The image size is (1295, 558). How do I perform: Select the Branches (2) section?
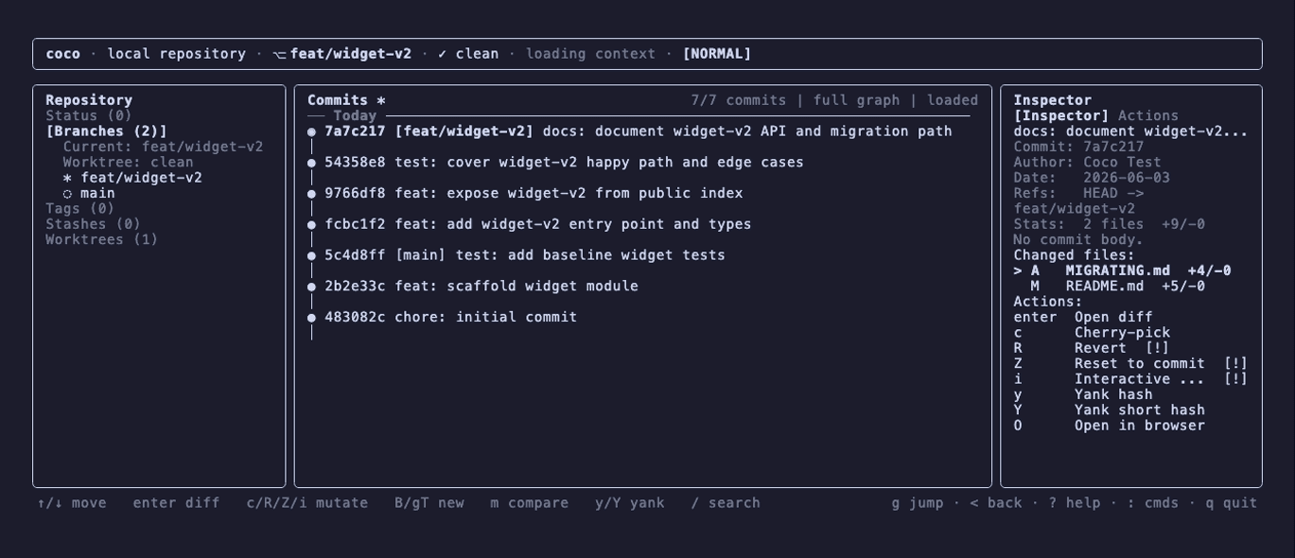point(106,131)
